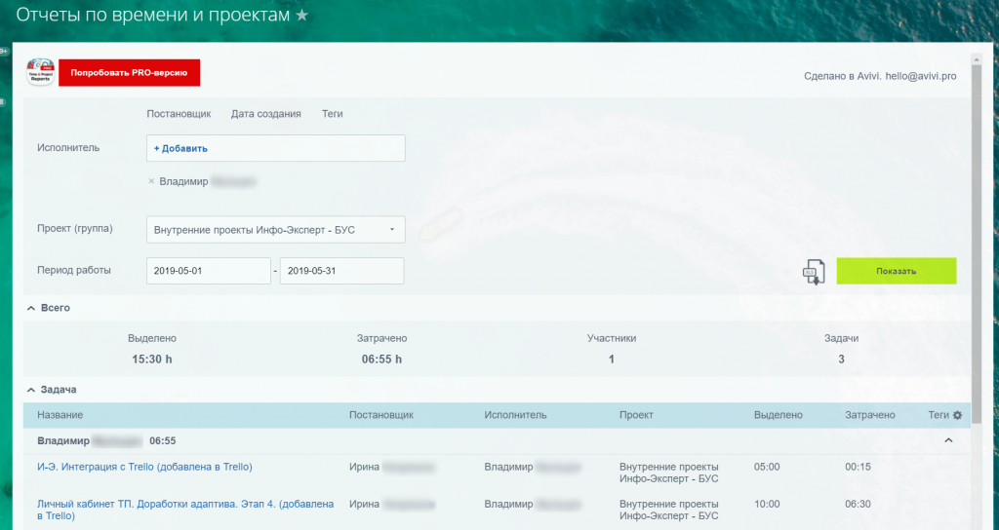Viewport: 999px width, 530px height.
Task: Click total allocated value 15:30 h
Action: coord(151,360)
